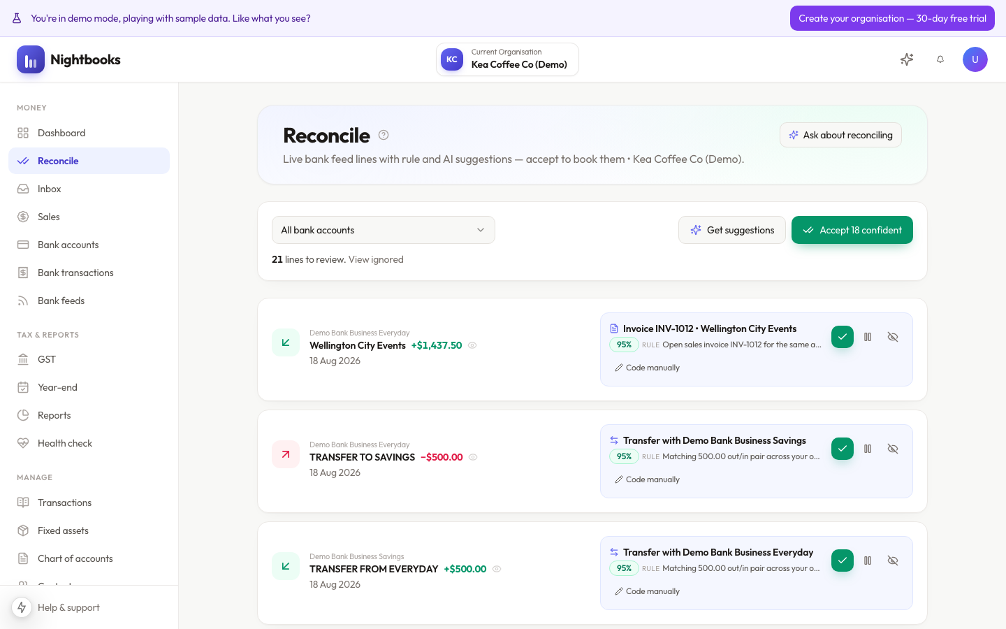This screenshot has height=629, width=1006.
Task: Click the help icon beside Reconcile heading
Action: tap(384, 135)
